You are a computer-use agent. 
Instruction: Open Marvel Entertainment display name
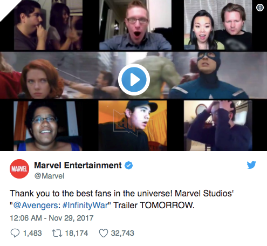78,165
